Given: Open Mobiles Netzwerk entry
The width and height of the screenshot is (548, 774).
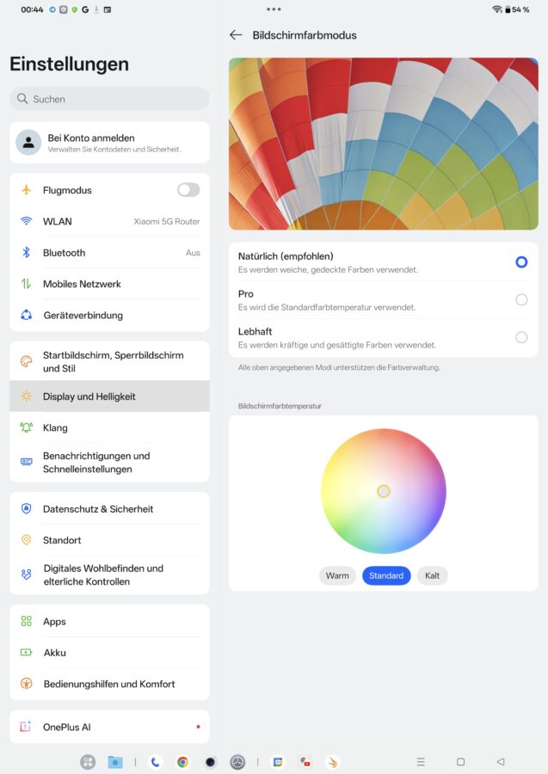Looking at the screenshot, I should [109, 284].
